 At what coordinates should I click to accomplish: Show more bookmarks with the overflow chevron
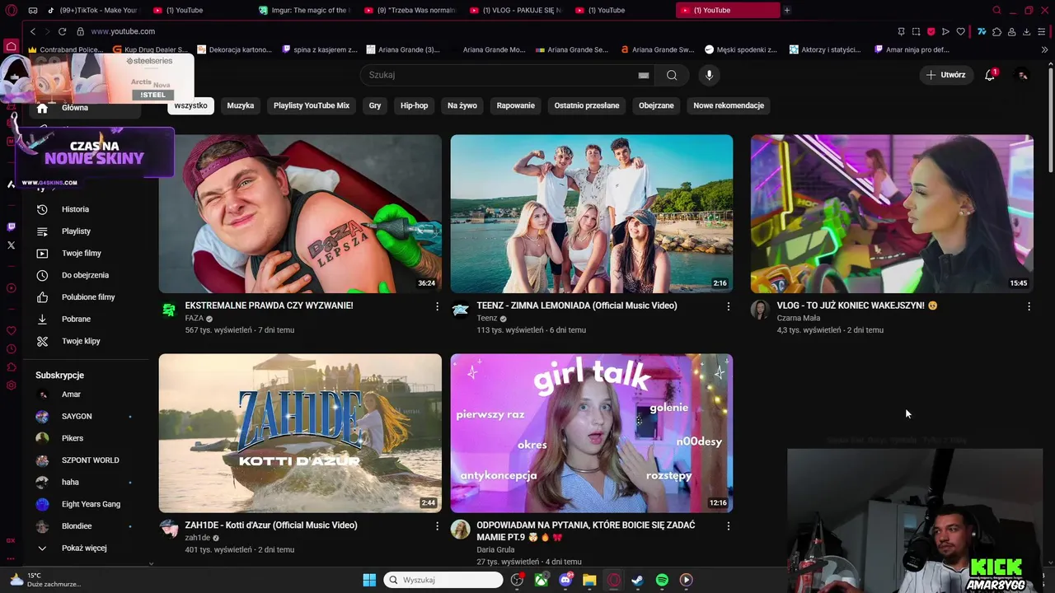1044,49
